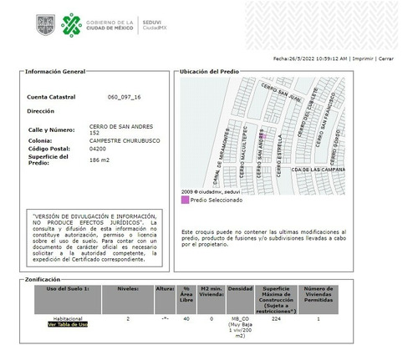Click the Mexico City coat of arms logo
Viewport: 418px width, 345px height.
45,25
